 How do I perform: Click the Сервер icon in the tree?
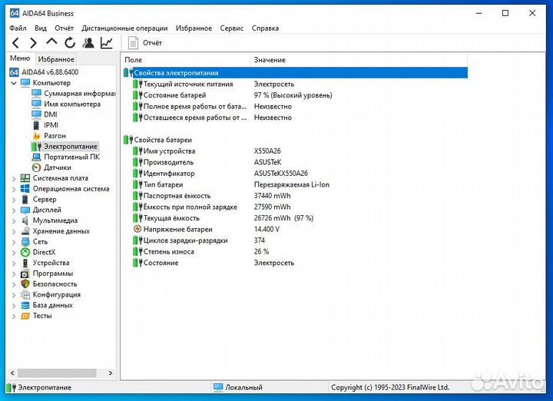pos(25,199)
